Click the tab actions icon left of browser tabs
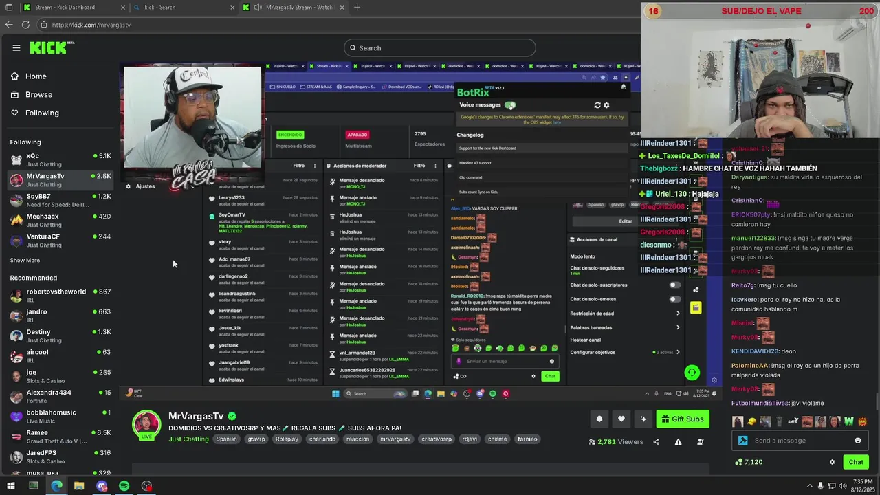The width and height of the screenshot is (880, 495). (x=8, y=7)
